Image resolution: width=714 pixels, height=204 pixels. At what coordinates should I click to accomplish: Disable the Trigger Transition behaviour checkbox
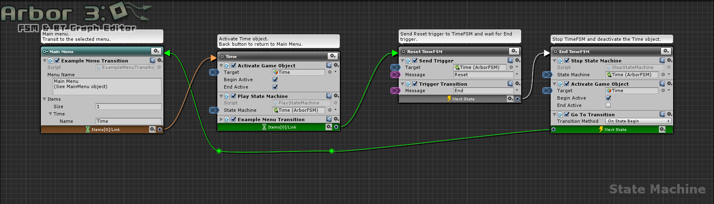coord(415,84)
